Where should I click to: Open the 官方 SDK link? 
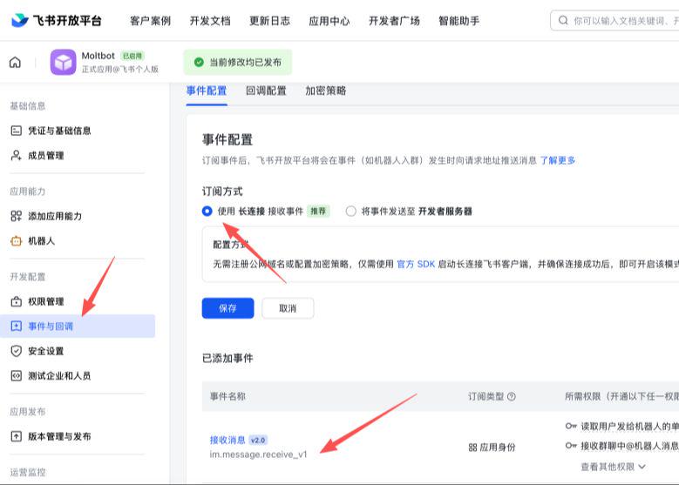416,264
